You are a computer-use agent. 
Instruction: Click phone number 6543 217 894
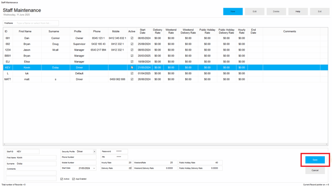click(x=98, y=50)
